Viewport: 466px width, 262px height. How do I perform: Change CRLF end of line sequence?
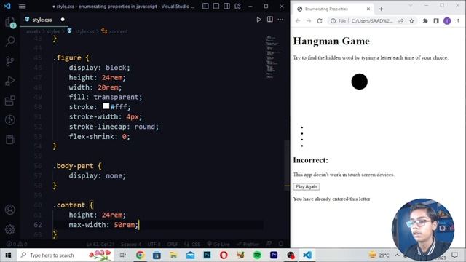(x=172, y=245)
